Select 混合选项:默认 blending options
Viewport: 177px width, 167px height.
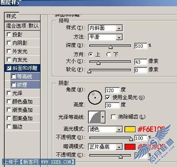pyautogui.click(x=22, y=26)
